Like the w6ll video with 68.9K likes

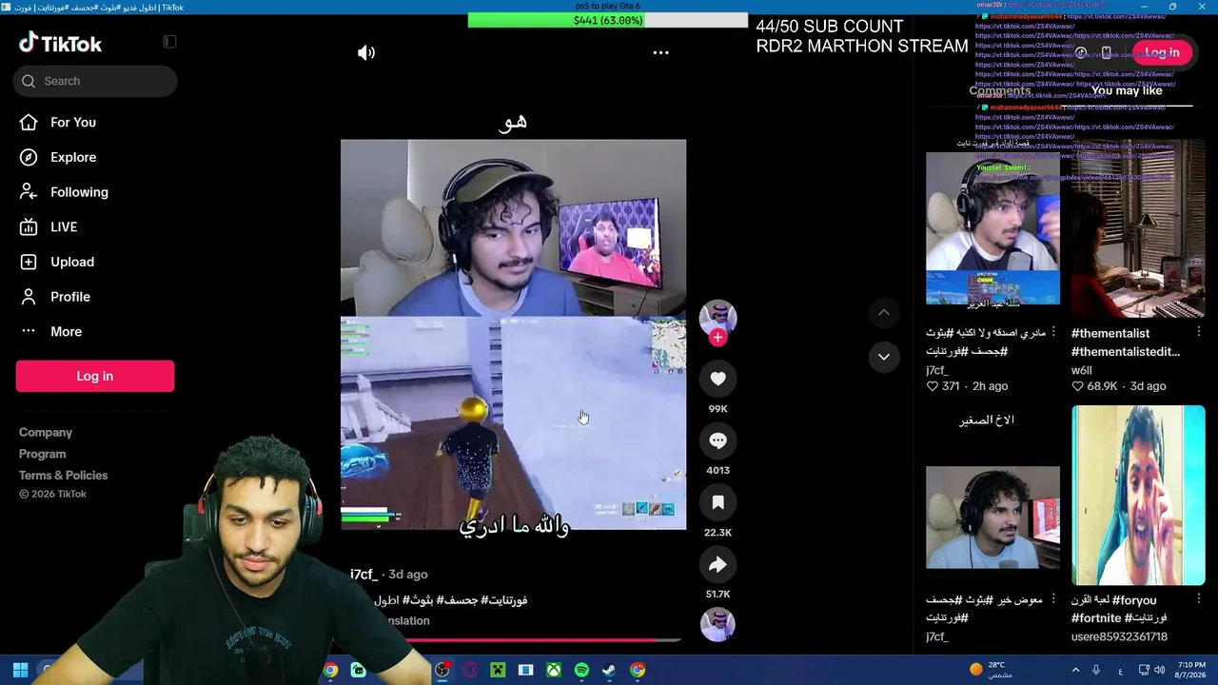(1078, 387)
